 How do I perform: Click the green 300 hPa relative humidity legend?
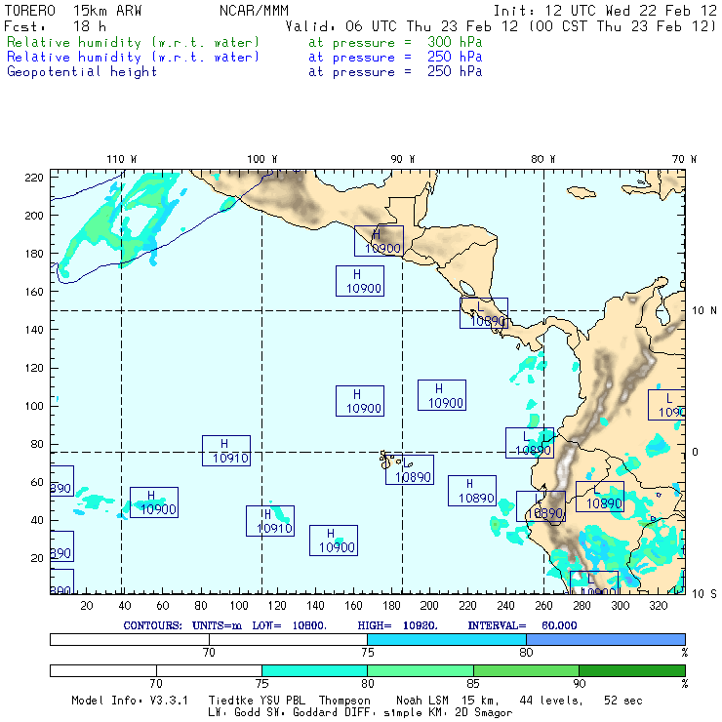[x=134, y=43]
